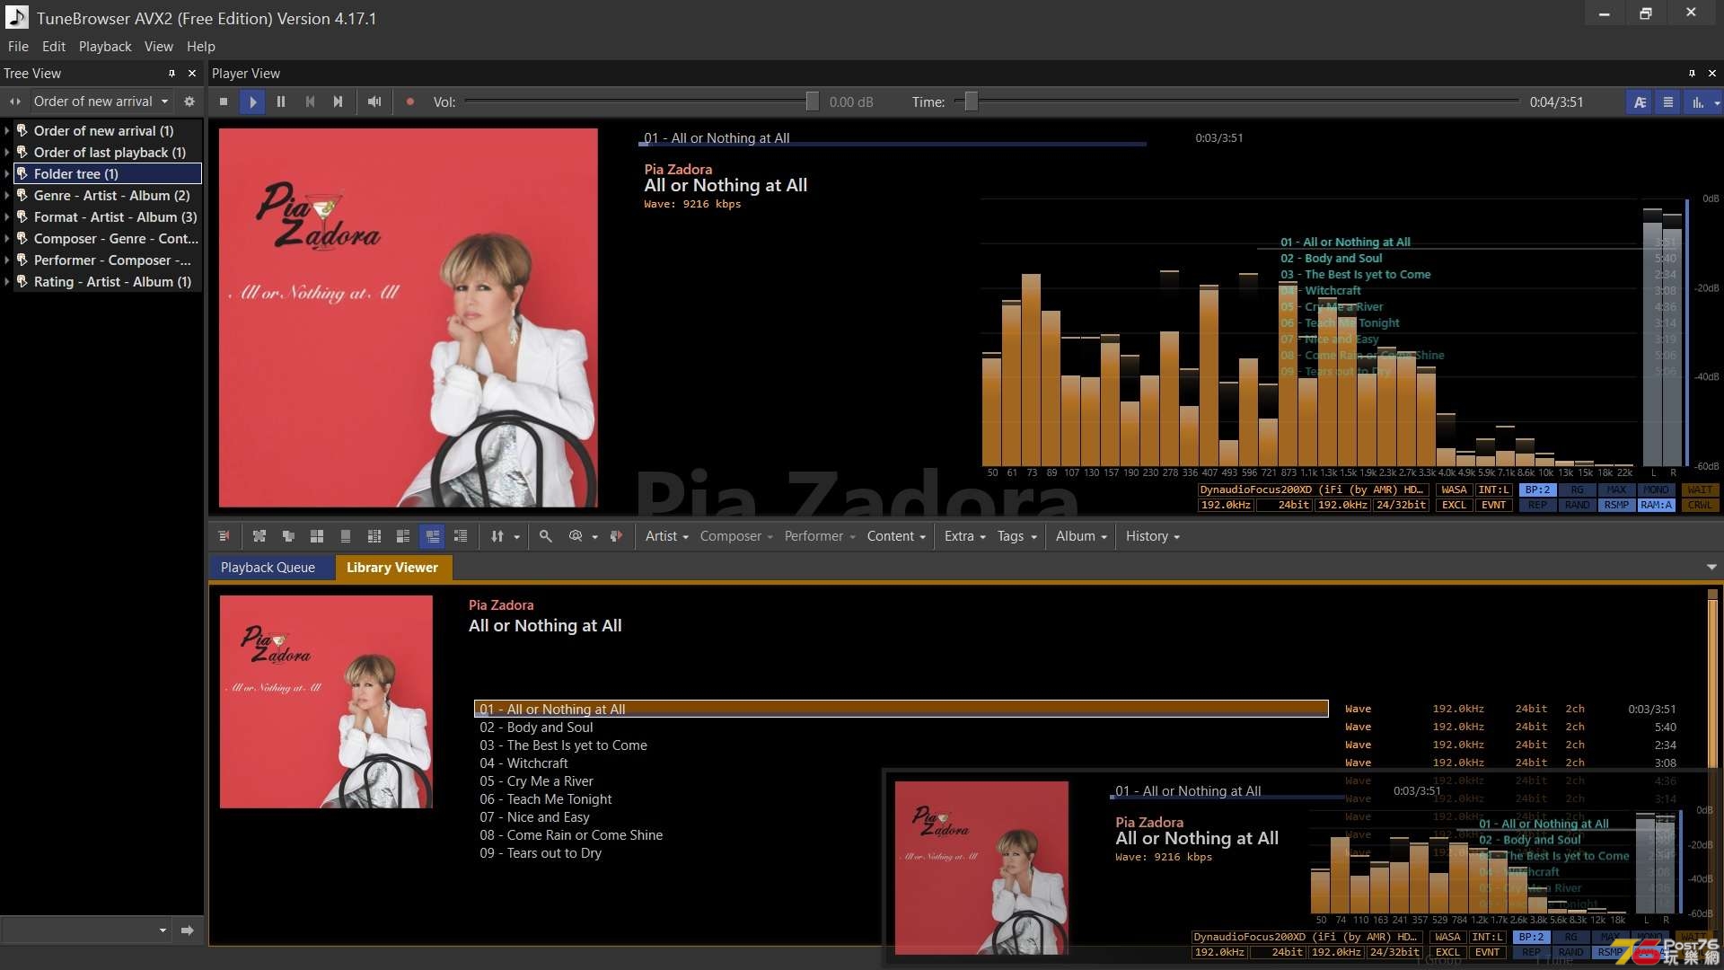
Task: Click album cover thumbnail in Library Viewer
Action: pos(326,701)
